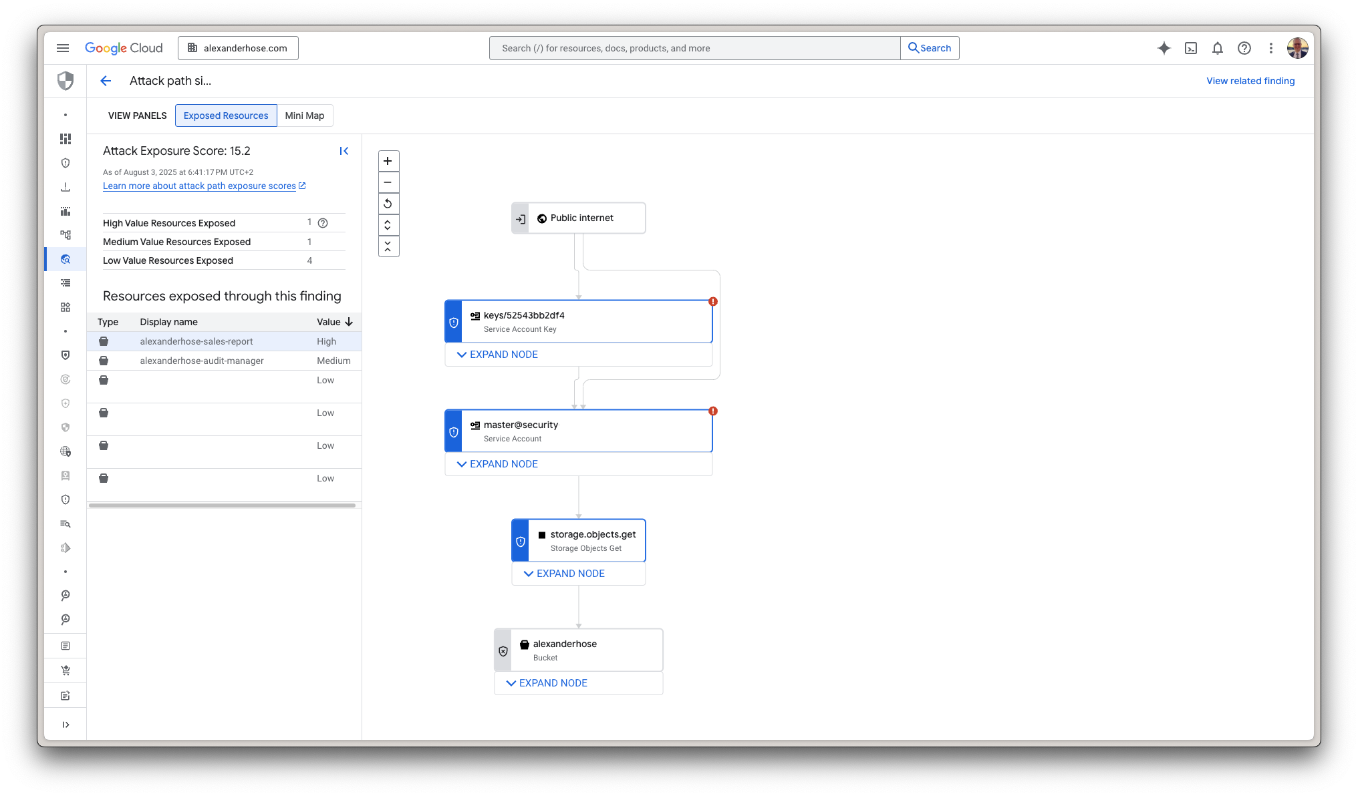Screen dimensions: 1358x796
Task: Expand the left sidebar navigation
Action: click(x=65, y=725)
